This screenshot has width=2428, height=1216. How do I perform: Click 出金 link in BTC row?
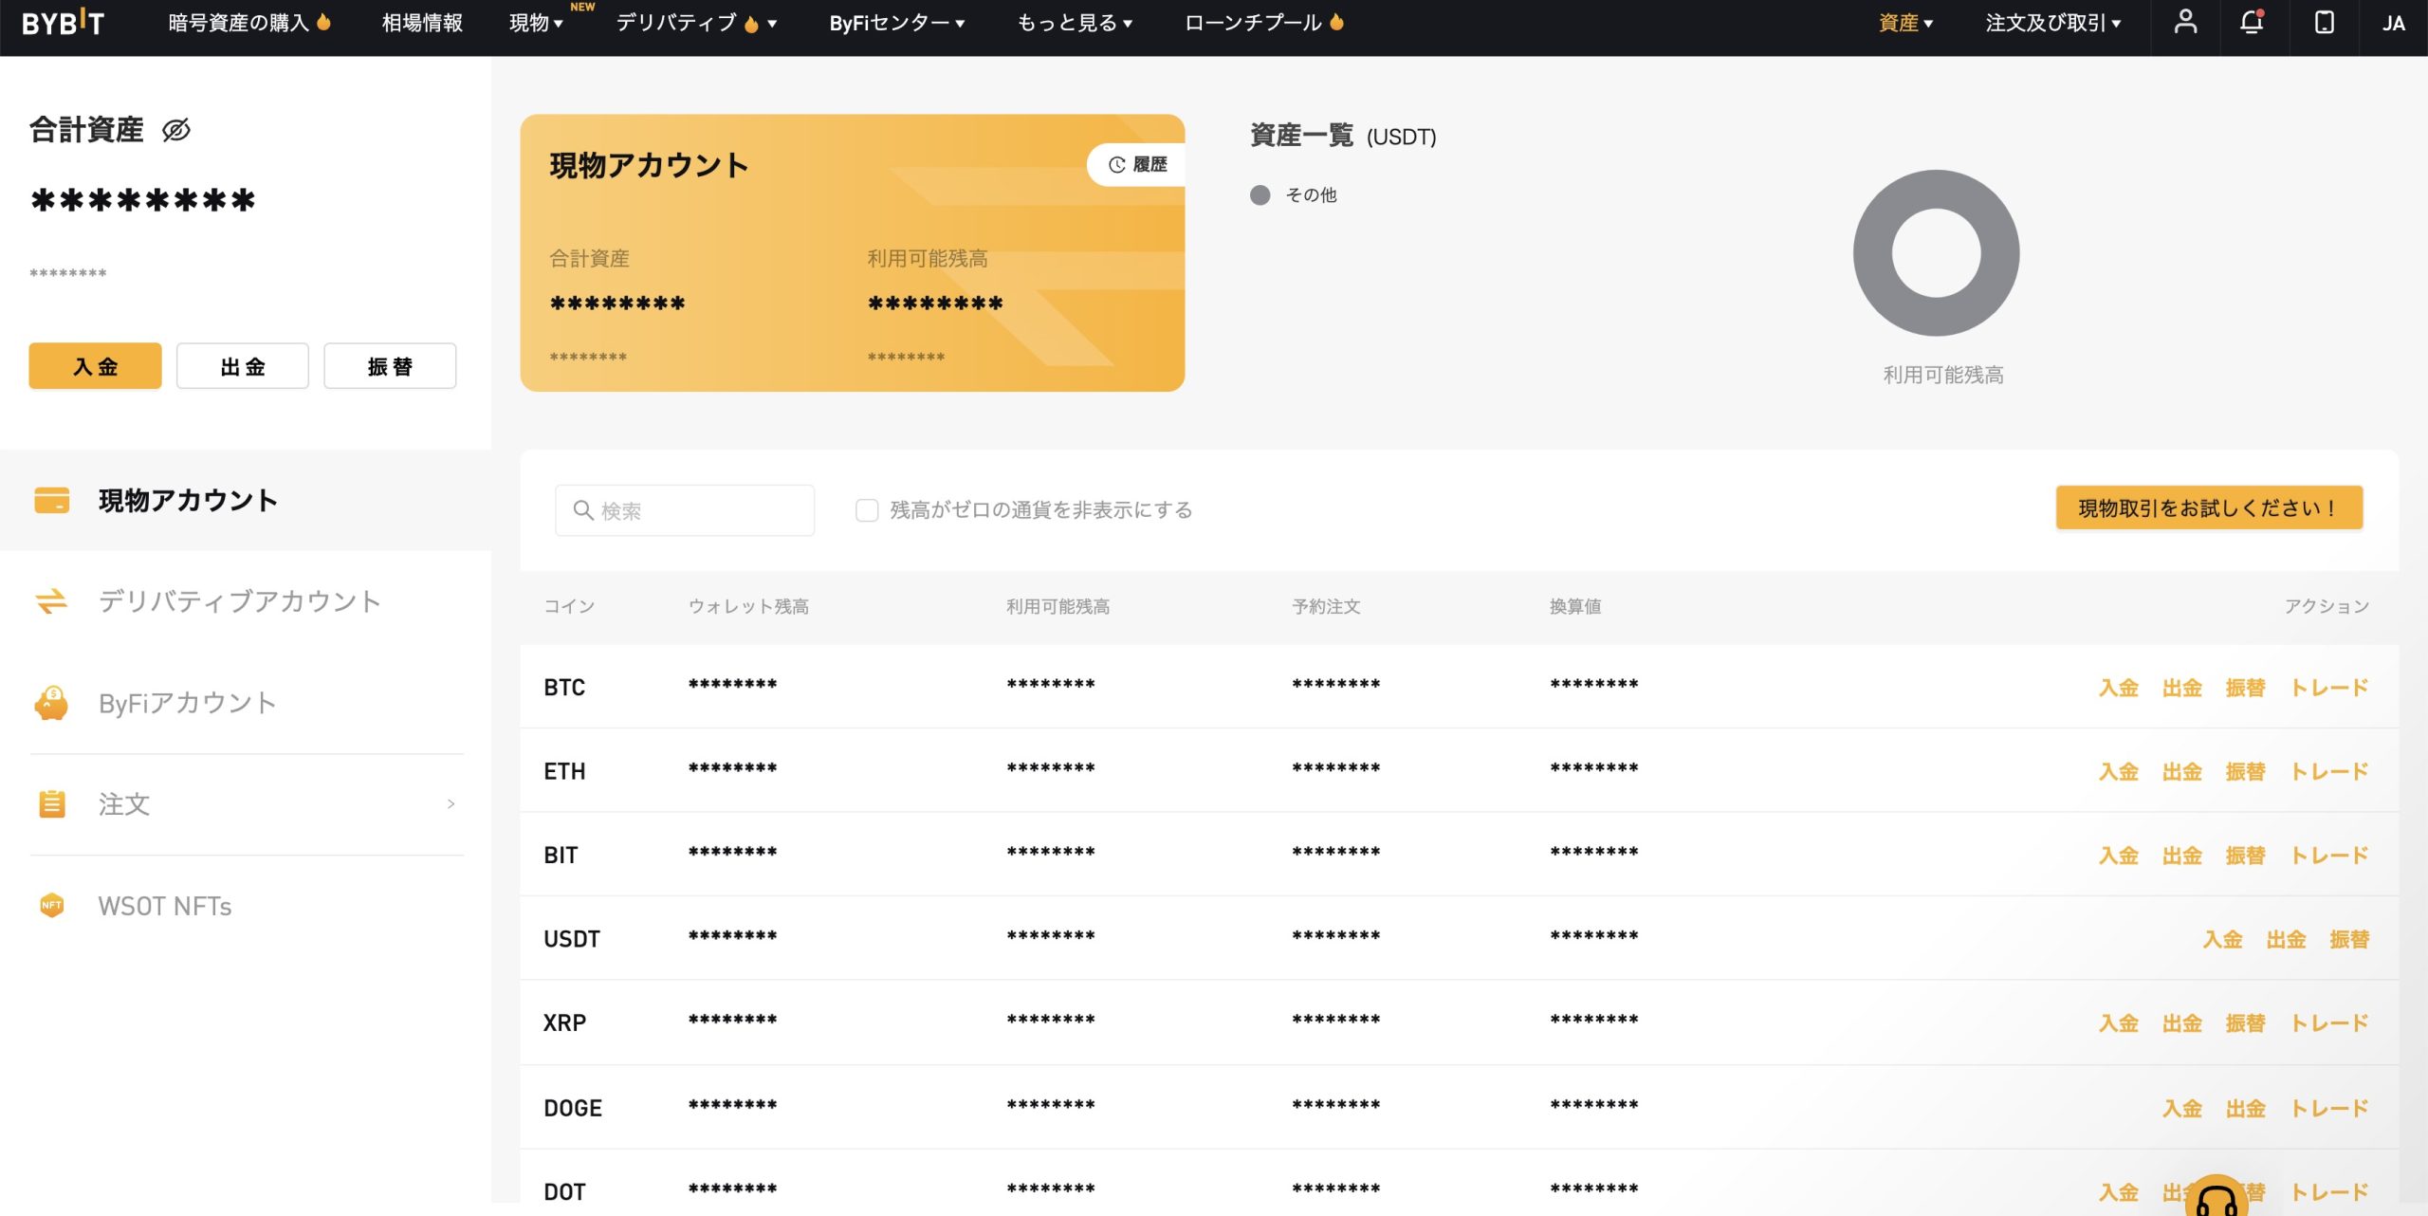click(2182, 688)
